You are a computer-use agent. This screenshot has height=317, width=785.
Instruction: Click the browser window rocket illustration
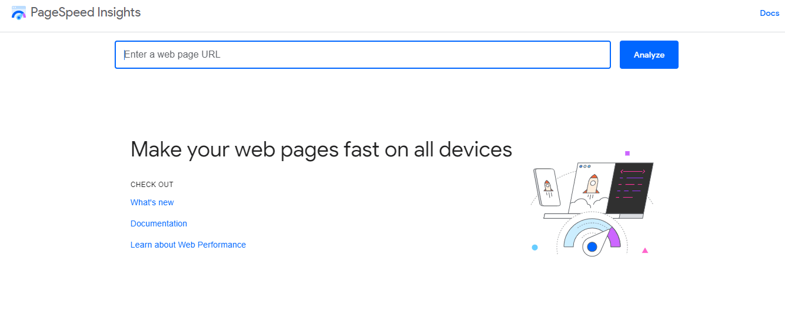[592, 187]
